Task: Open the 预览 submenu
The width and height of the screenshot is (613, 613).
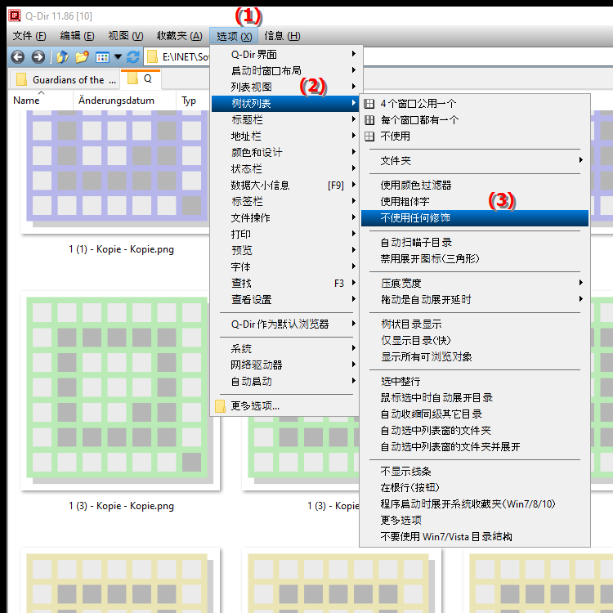Action: [284, 251]
